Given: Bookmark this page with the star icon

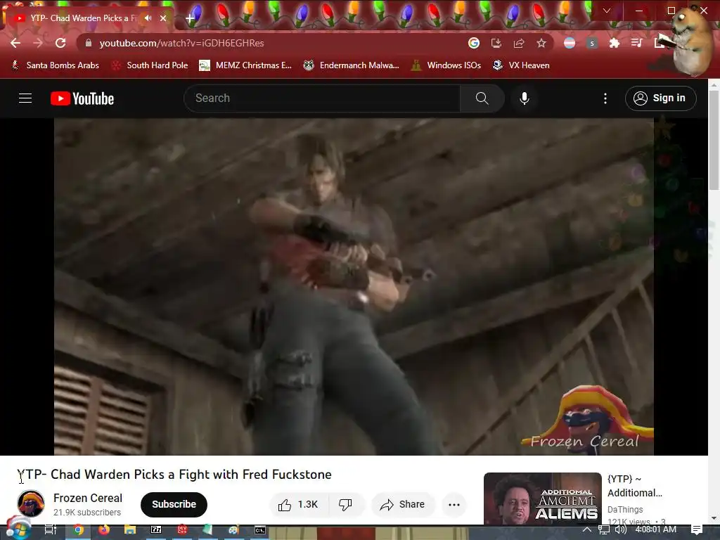Looking at the screenshot, I should [x=541, y=43].
